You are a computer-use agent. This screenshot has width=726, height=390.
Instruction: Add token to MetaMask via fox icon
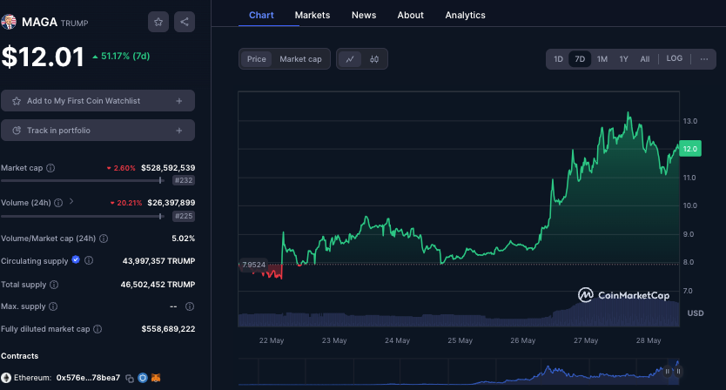pos(156,378)
